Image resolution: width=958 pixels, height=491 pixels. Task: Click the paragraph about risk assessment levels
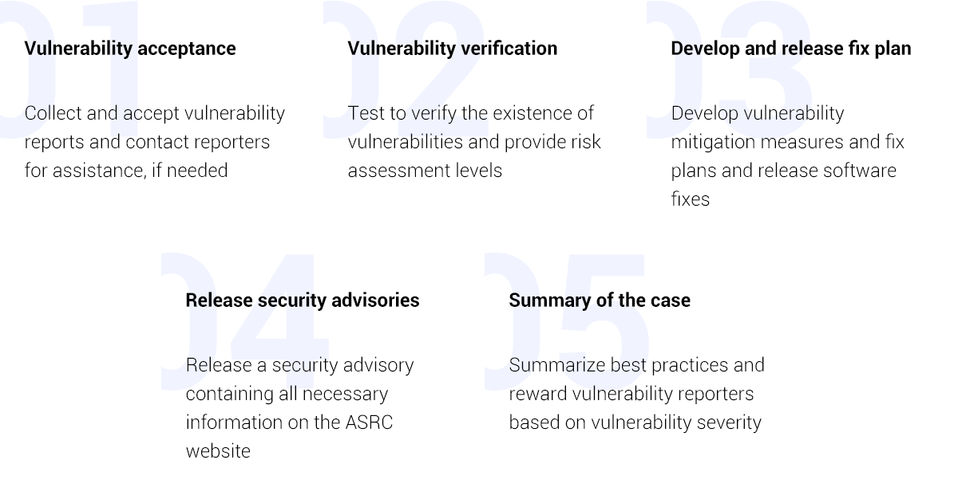coord(474,142)
